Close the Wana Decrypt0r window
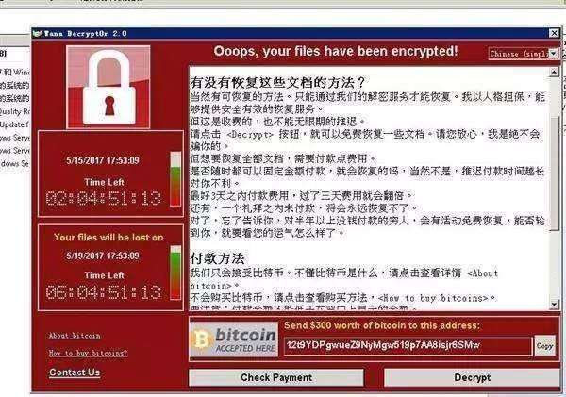Viewport: 566px width, 397px height. point(554,33)
